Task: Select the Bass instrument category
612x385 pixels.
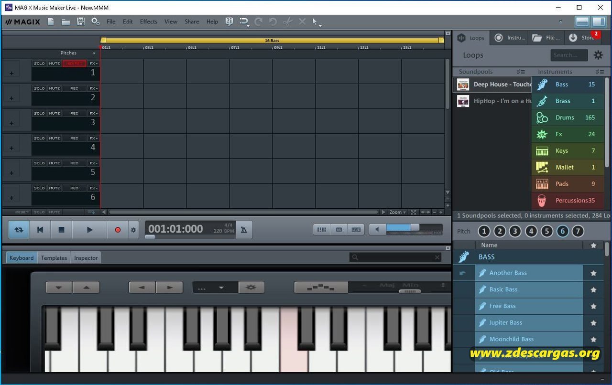Action: pyautogui.click(x=568, y=85)
